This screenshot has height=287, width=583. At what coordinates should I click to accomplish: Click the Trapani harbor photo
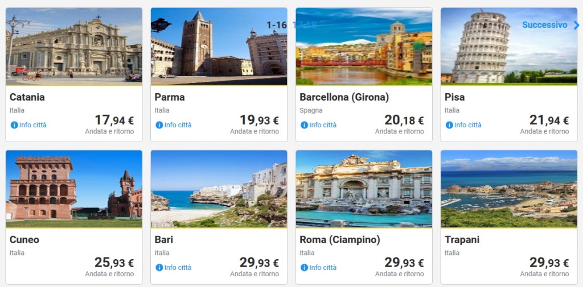pos(508,189)
